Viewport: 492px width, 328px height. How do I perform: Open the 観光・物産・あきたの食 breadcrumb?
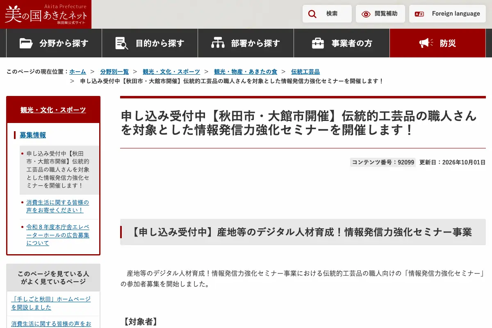pyautogui.click(x=246, y=72)
